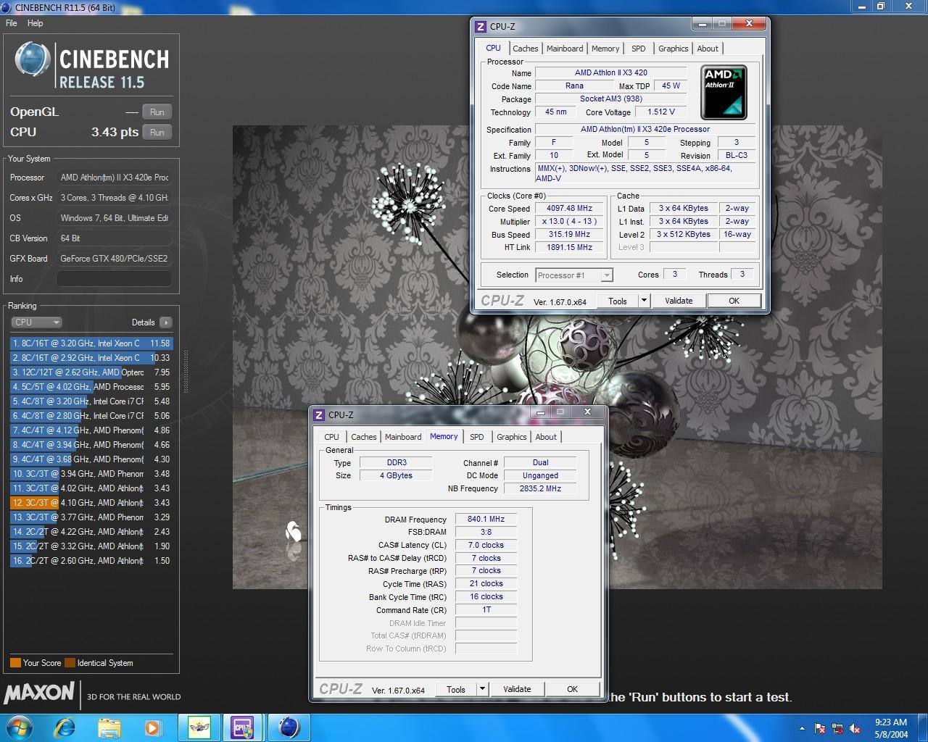Switch to SPD tab in Memory CPU-Z window
Image resolution: width=928 pixels, height=742 pixels.
coord(476,437)
